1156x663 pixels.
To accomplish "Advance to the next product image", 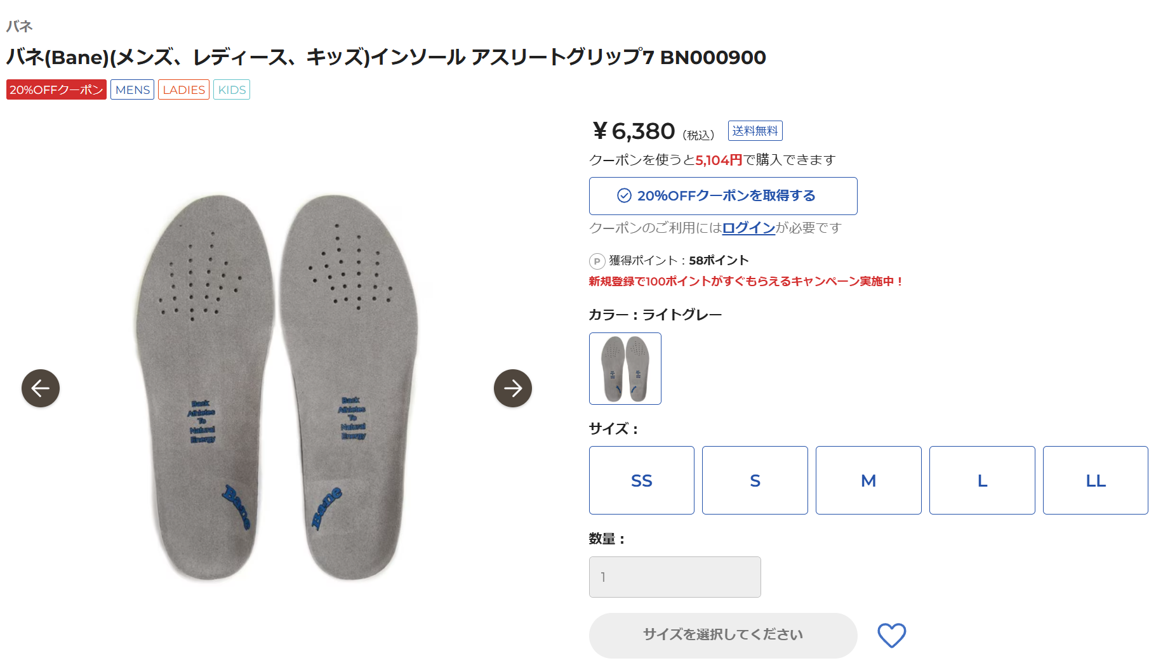I will pos(513,388).
